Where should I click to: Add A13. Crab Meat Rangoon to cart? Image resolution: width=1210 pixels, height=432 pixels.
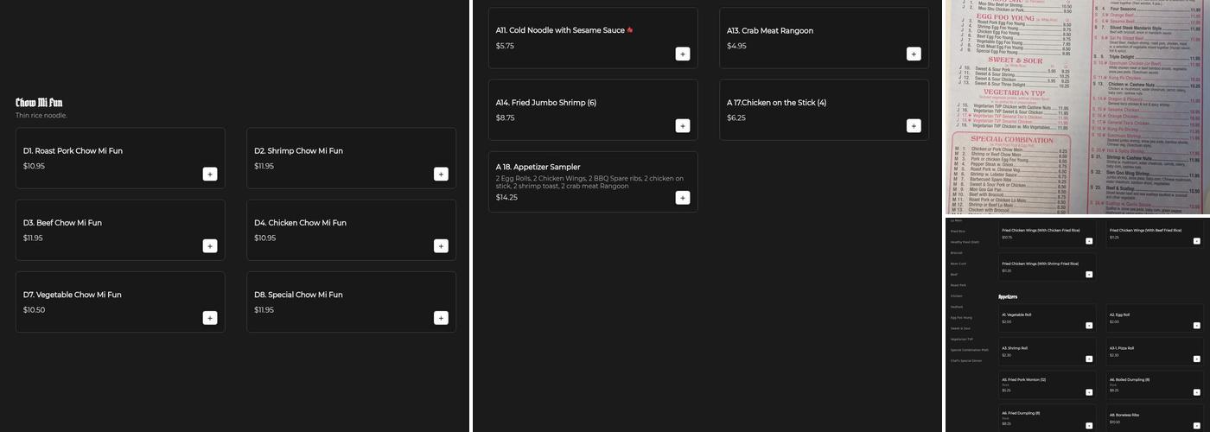[914, 54]
